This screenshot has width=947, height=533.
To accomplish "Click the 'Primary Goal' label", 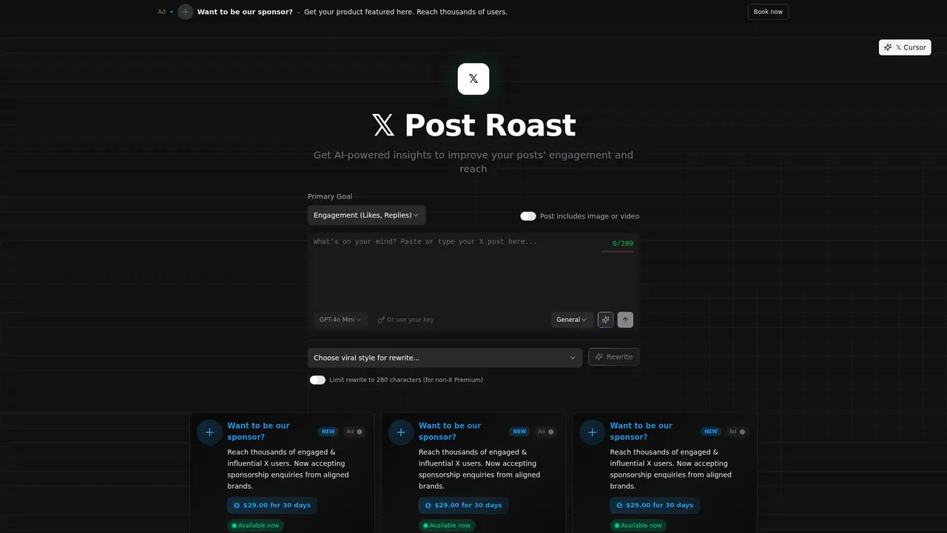I will point(330,197).
